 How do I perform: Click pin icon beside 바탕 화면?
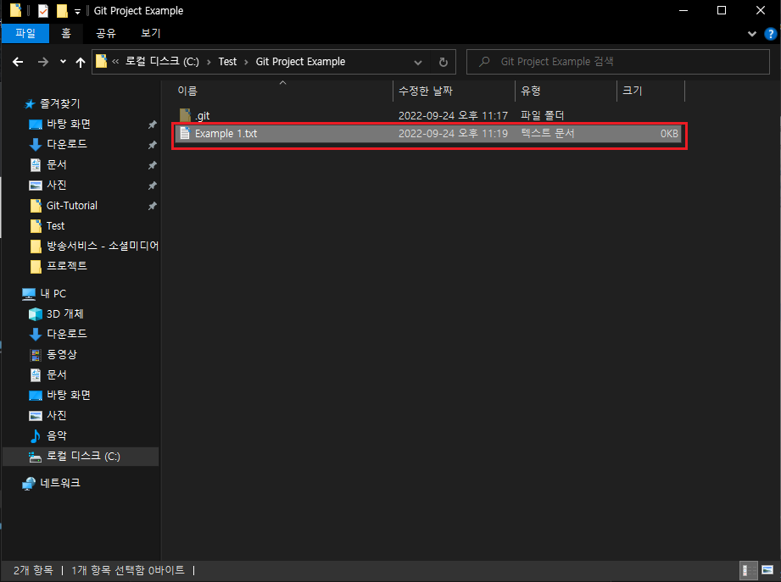coord(153,125)
